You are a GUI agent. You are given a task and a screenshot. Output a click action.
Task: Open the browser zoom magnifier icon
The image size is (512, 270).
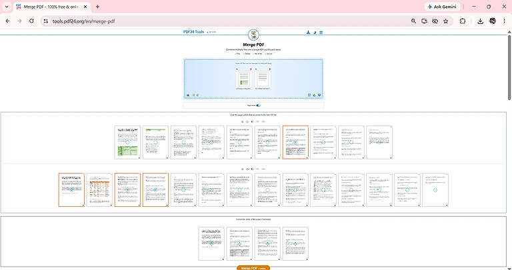tap(413, 21)
